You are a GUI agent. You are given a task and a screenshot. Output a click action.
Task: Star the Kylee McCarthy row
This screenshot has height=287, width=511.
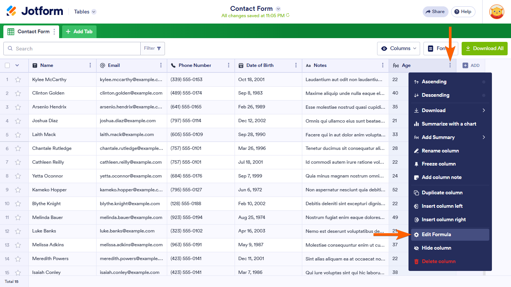coord(18,80)
